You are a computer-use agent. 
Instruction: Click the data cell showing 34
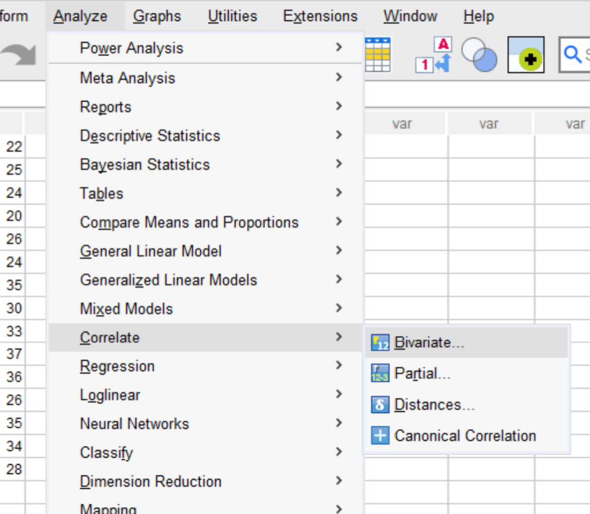12,446
